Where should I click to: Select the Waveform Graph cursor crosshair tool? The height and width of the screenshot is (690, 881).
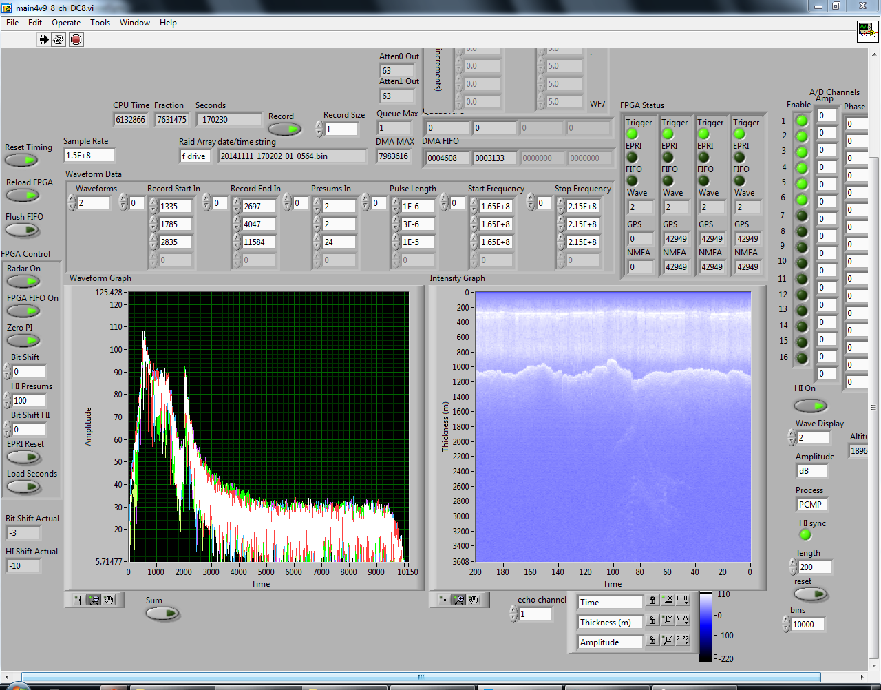80,600
